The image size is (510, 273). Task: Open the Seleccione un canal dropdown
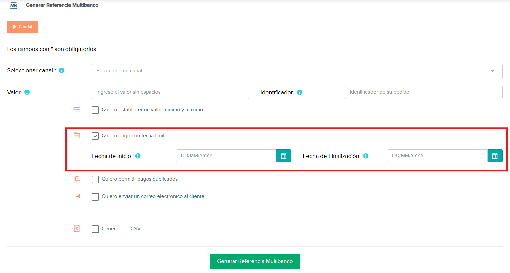coord(297,71)
